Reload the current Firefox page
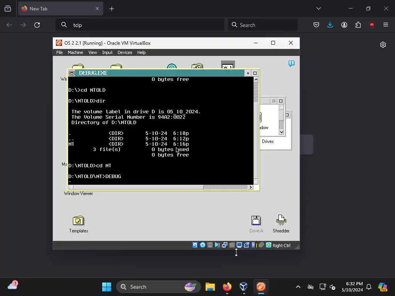 click(37, 25)
